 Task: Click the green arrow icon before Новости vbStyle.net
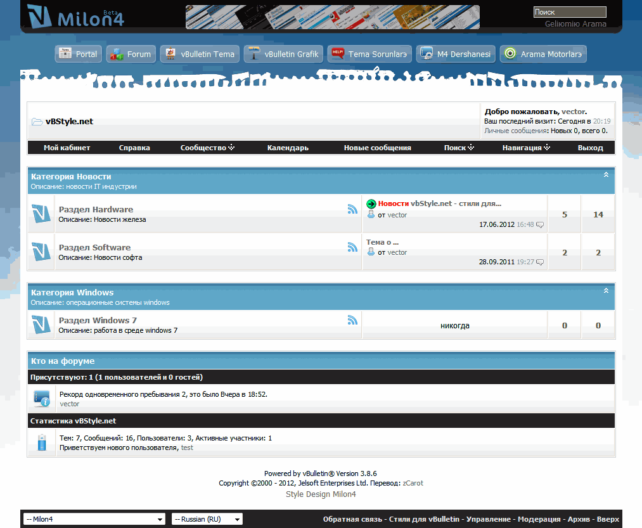371,203
